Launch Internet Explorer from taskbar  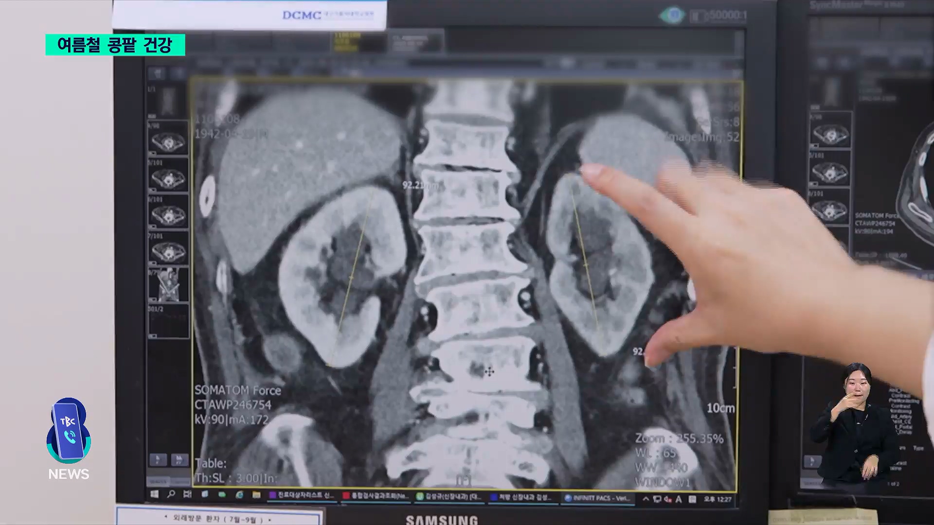[x=239, y=495]
